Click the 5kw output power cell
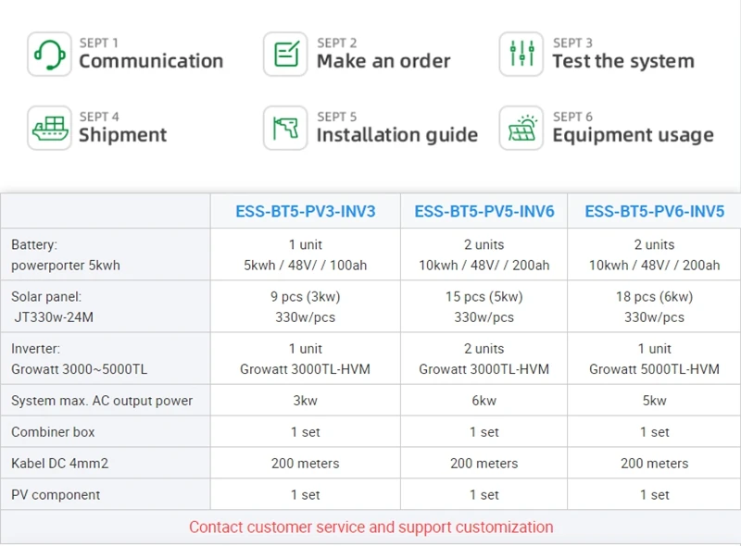This screenshot has width=741, height=546. click(x=654, y=401)
